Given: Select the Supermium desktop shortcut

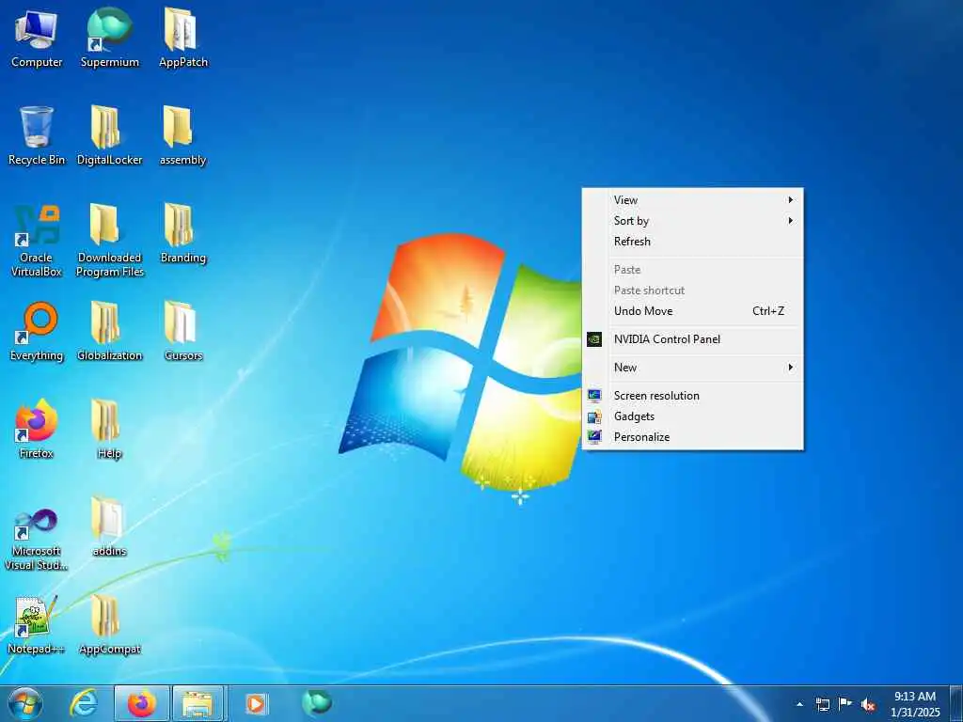Looking at the screenshot, I should coord(109,39).
